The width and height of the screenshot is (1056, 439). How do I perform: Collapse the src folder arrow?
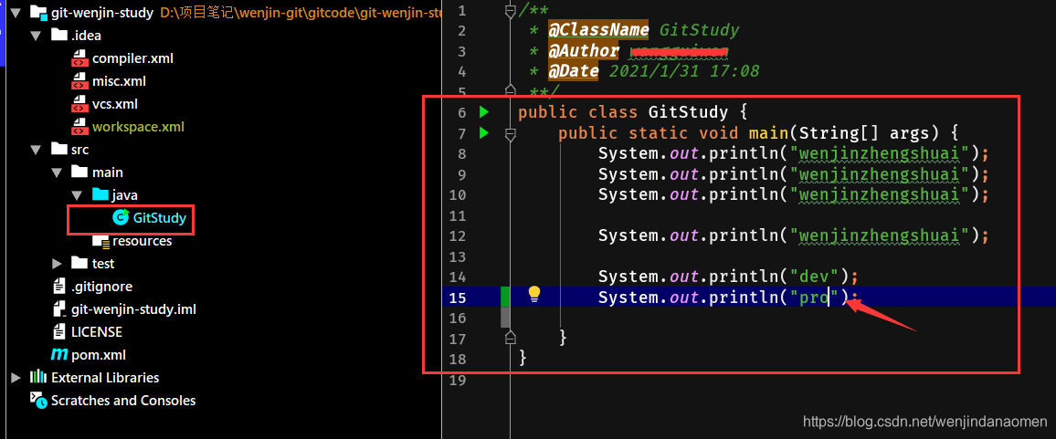[x=36, y=150]
